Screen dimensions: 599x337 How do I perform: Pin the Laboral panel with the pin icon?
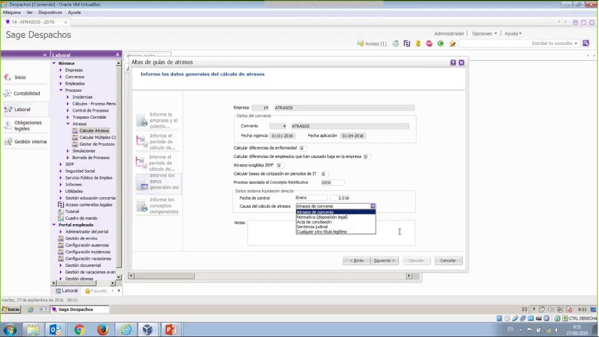(117, 55)
